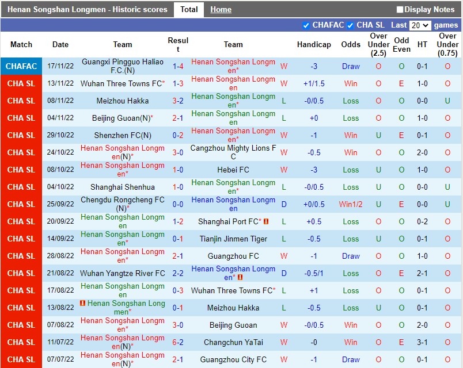
Task: Open the Shanghai Shenhua team link
Action: [122, 187]
